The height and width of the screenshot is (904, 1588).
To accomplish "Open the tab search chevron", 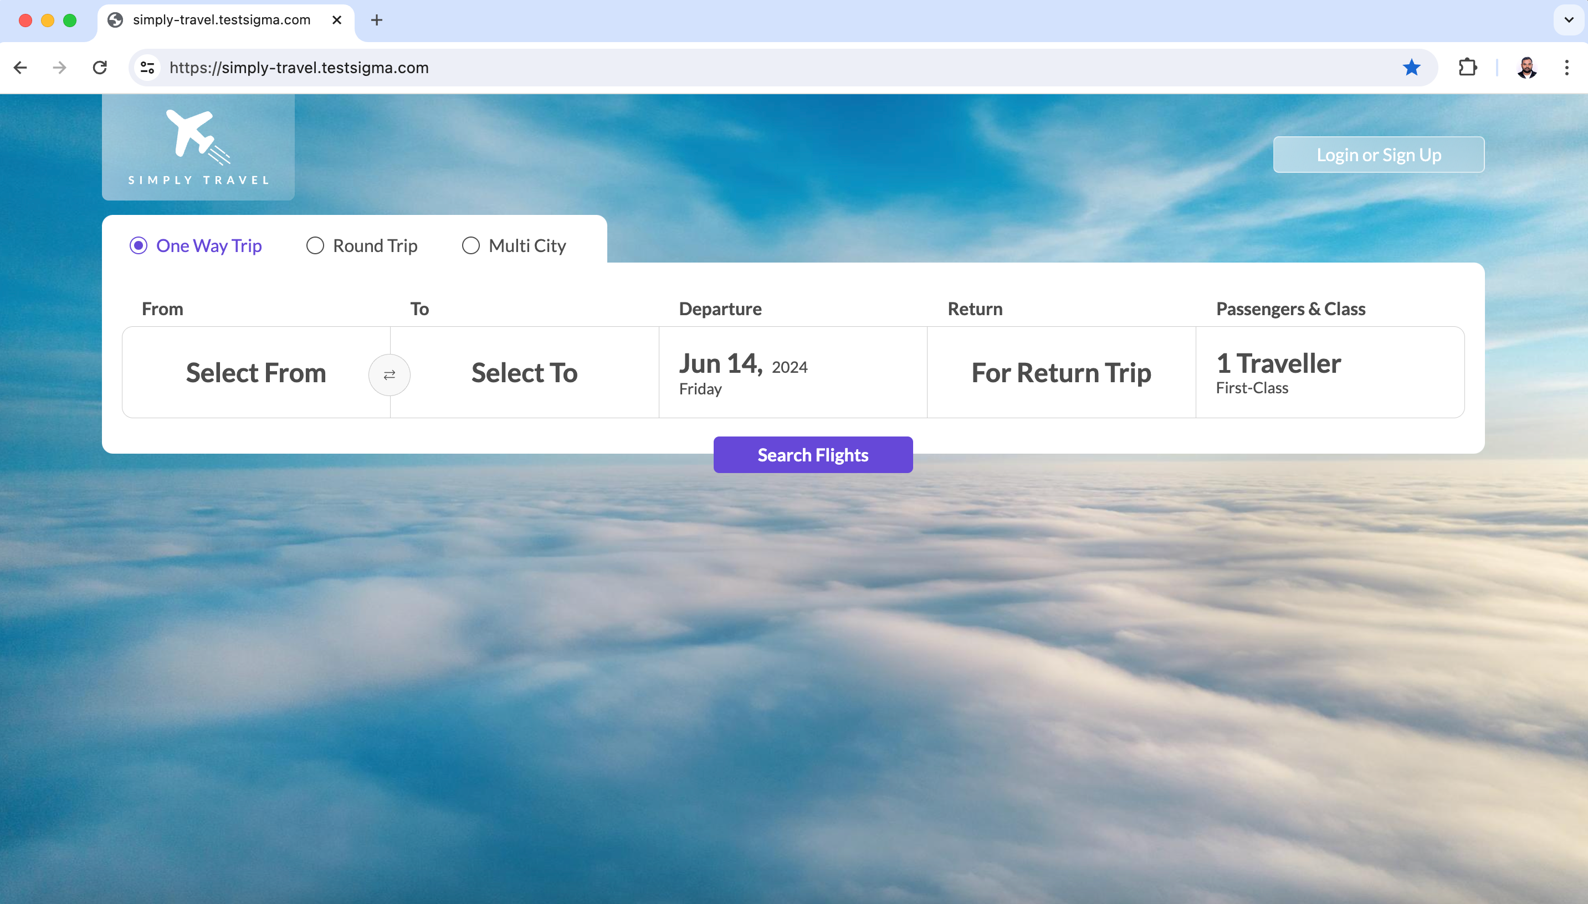I will (x=1569, y=20).
